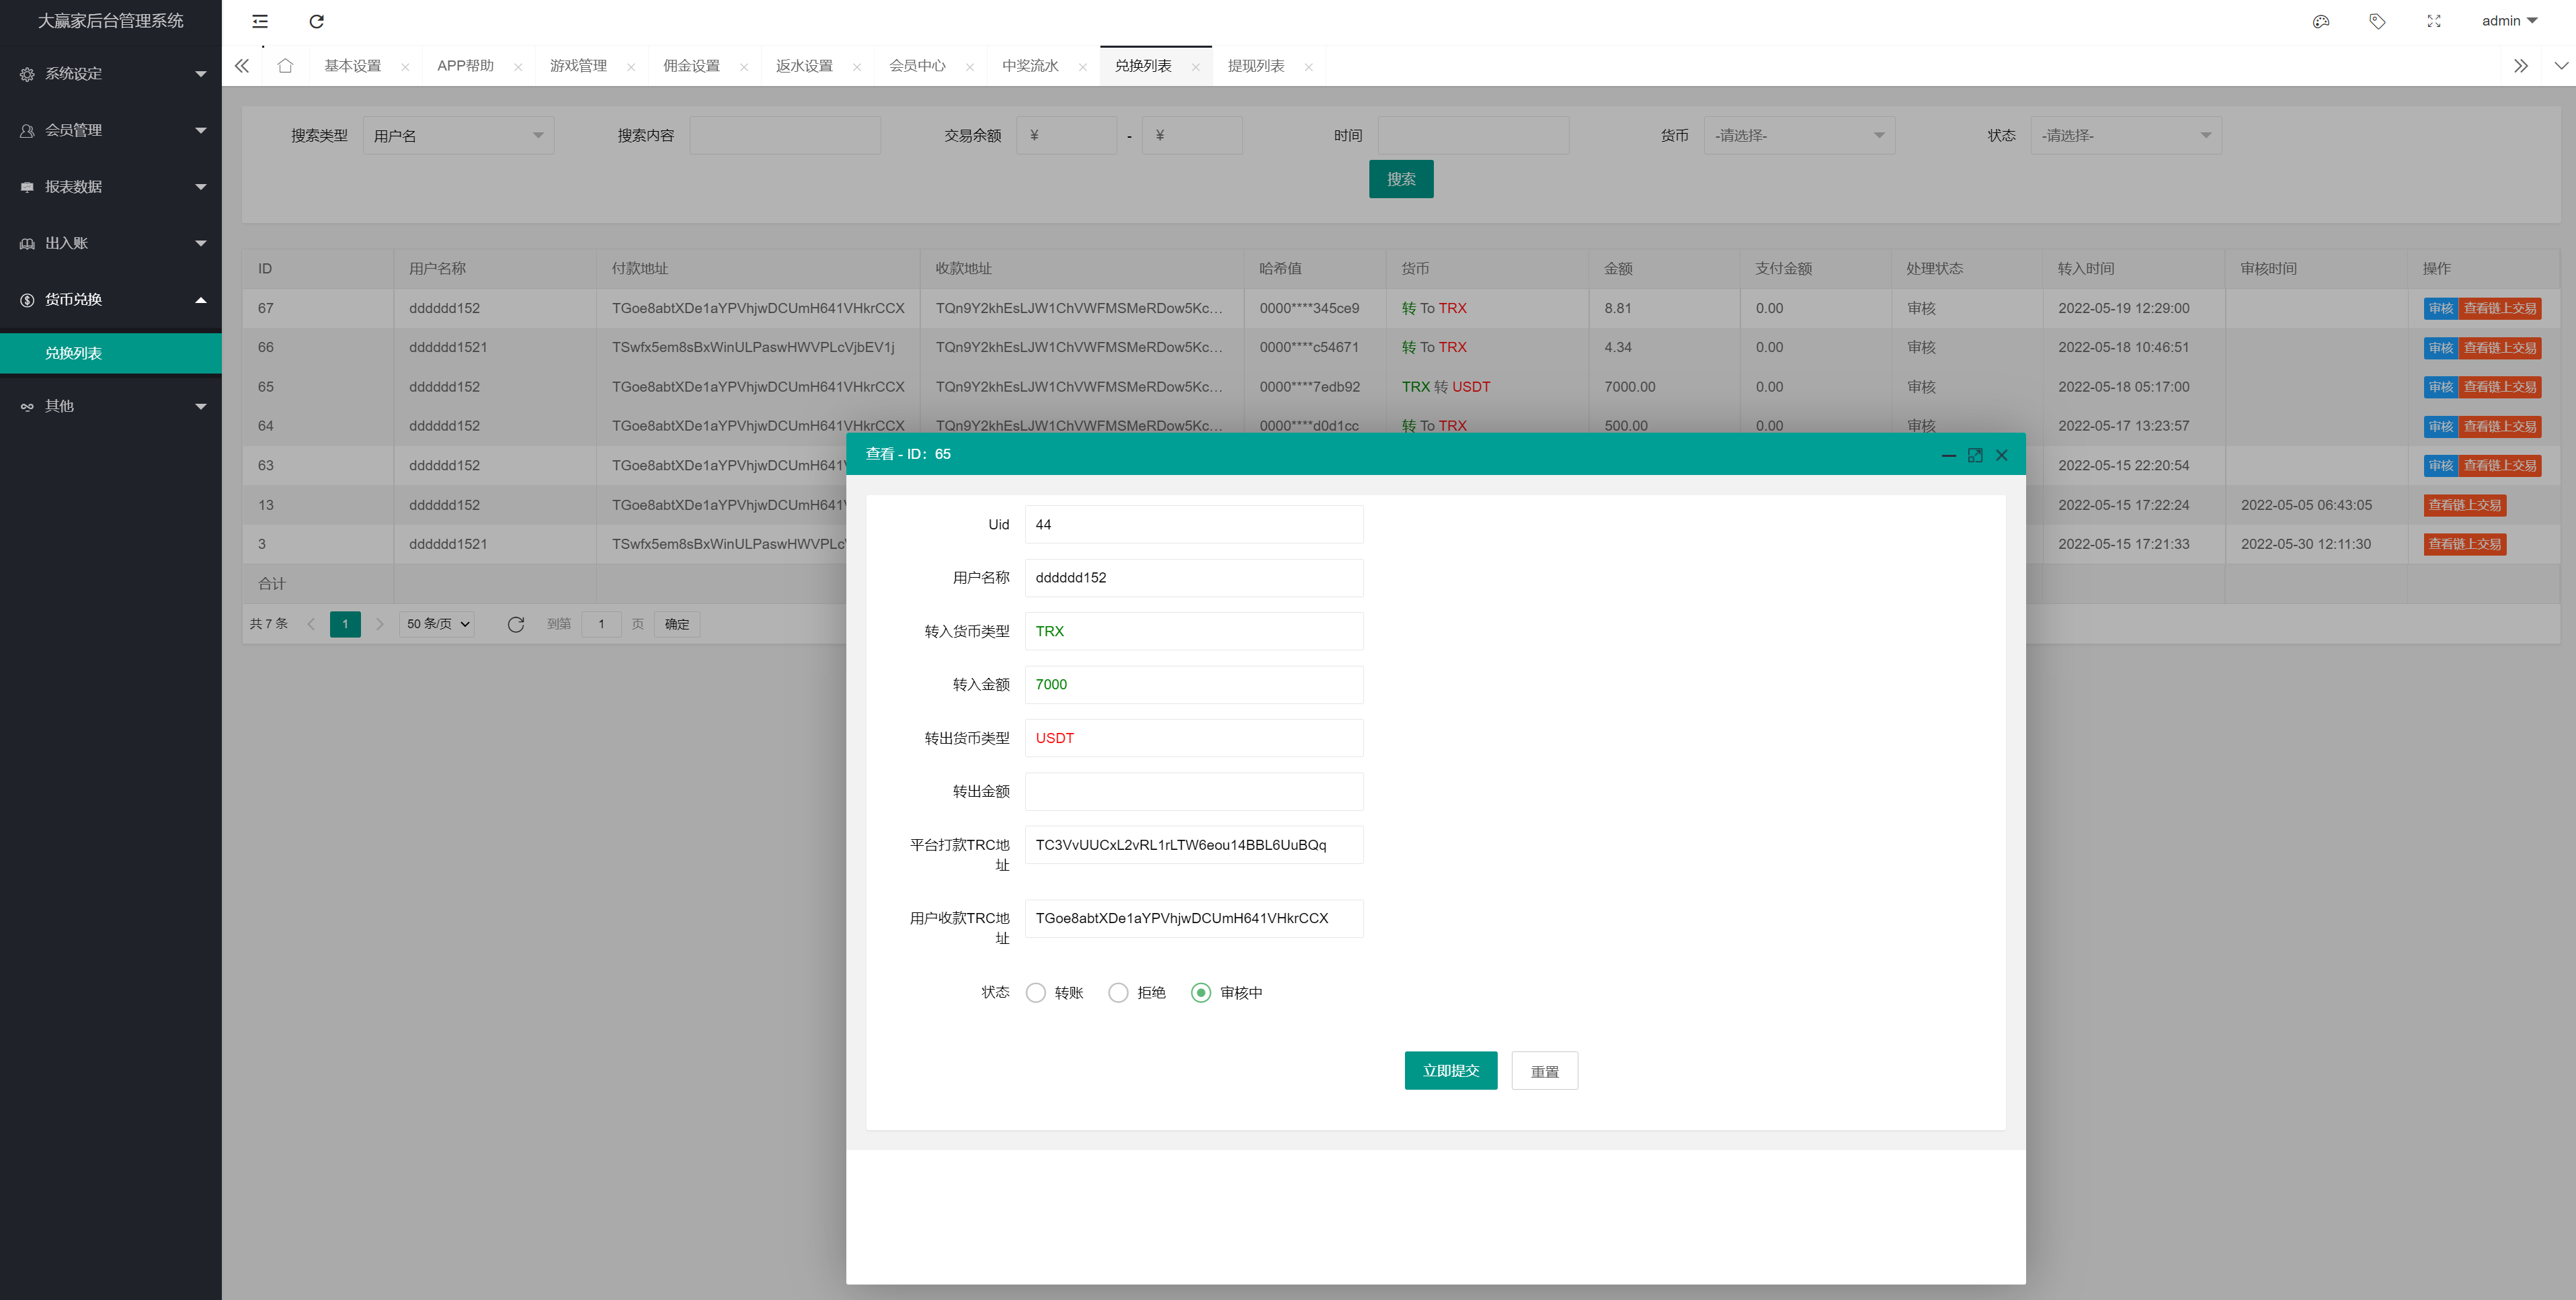The height and width of the screenshot is (1300, 2576).
Task: Click the 50条页 page size stepper
Action: pos(438,623)
